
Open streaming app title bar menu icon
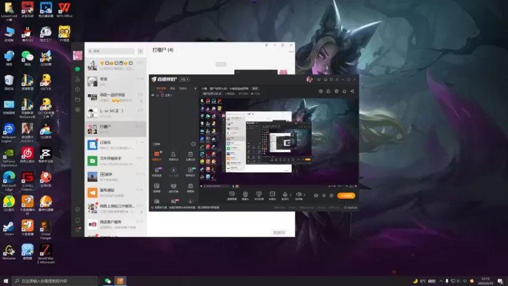coord(337,79)
